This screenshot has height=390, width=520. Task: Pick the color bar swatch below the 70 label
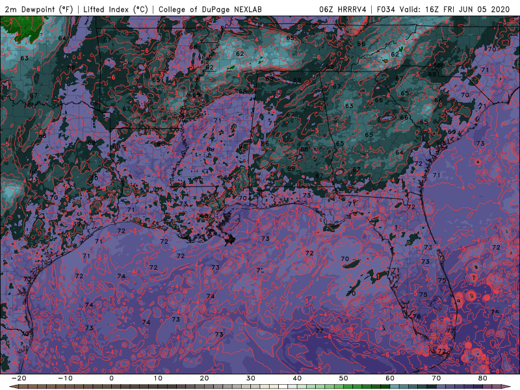point(441,387)
